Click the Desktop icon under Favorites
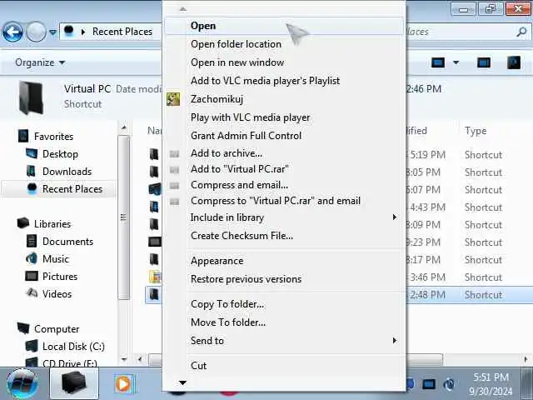 (32, 153)
